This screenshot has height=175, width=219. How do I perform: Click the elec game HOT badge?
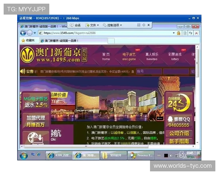138,50
